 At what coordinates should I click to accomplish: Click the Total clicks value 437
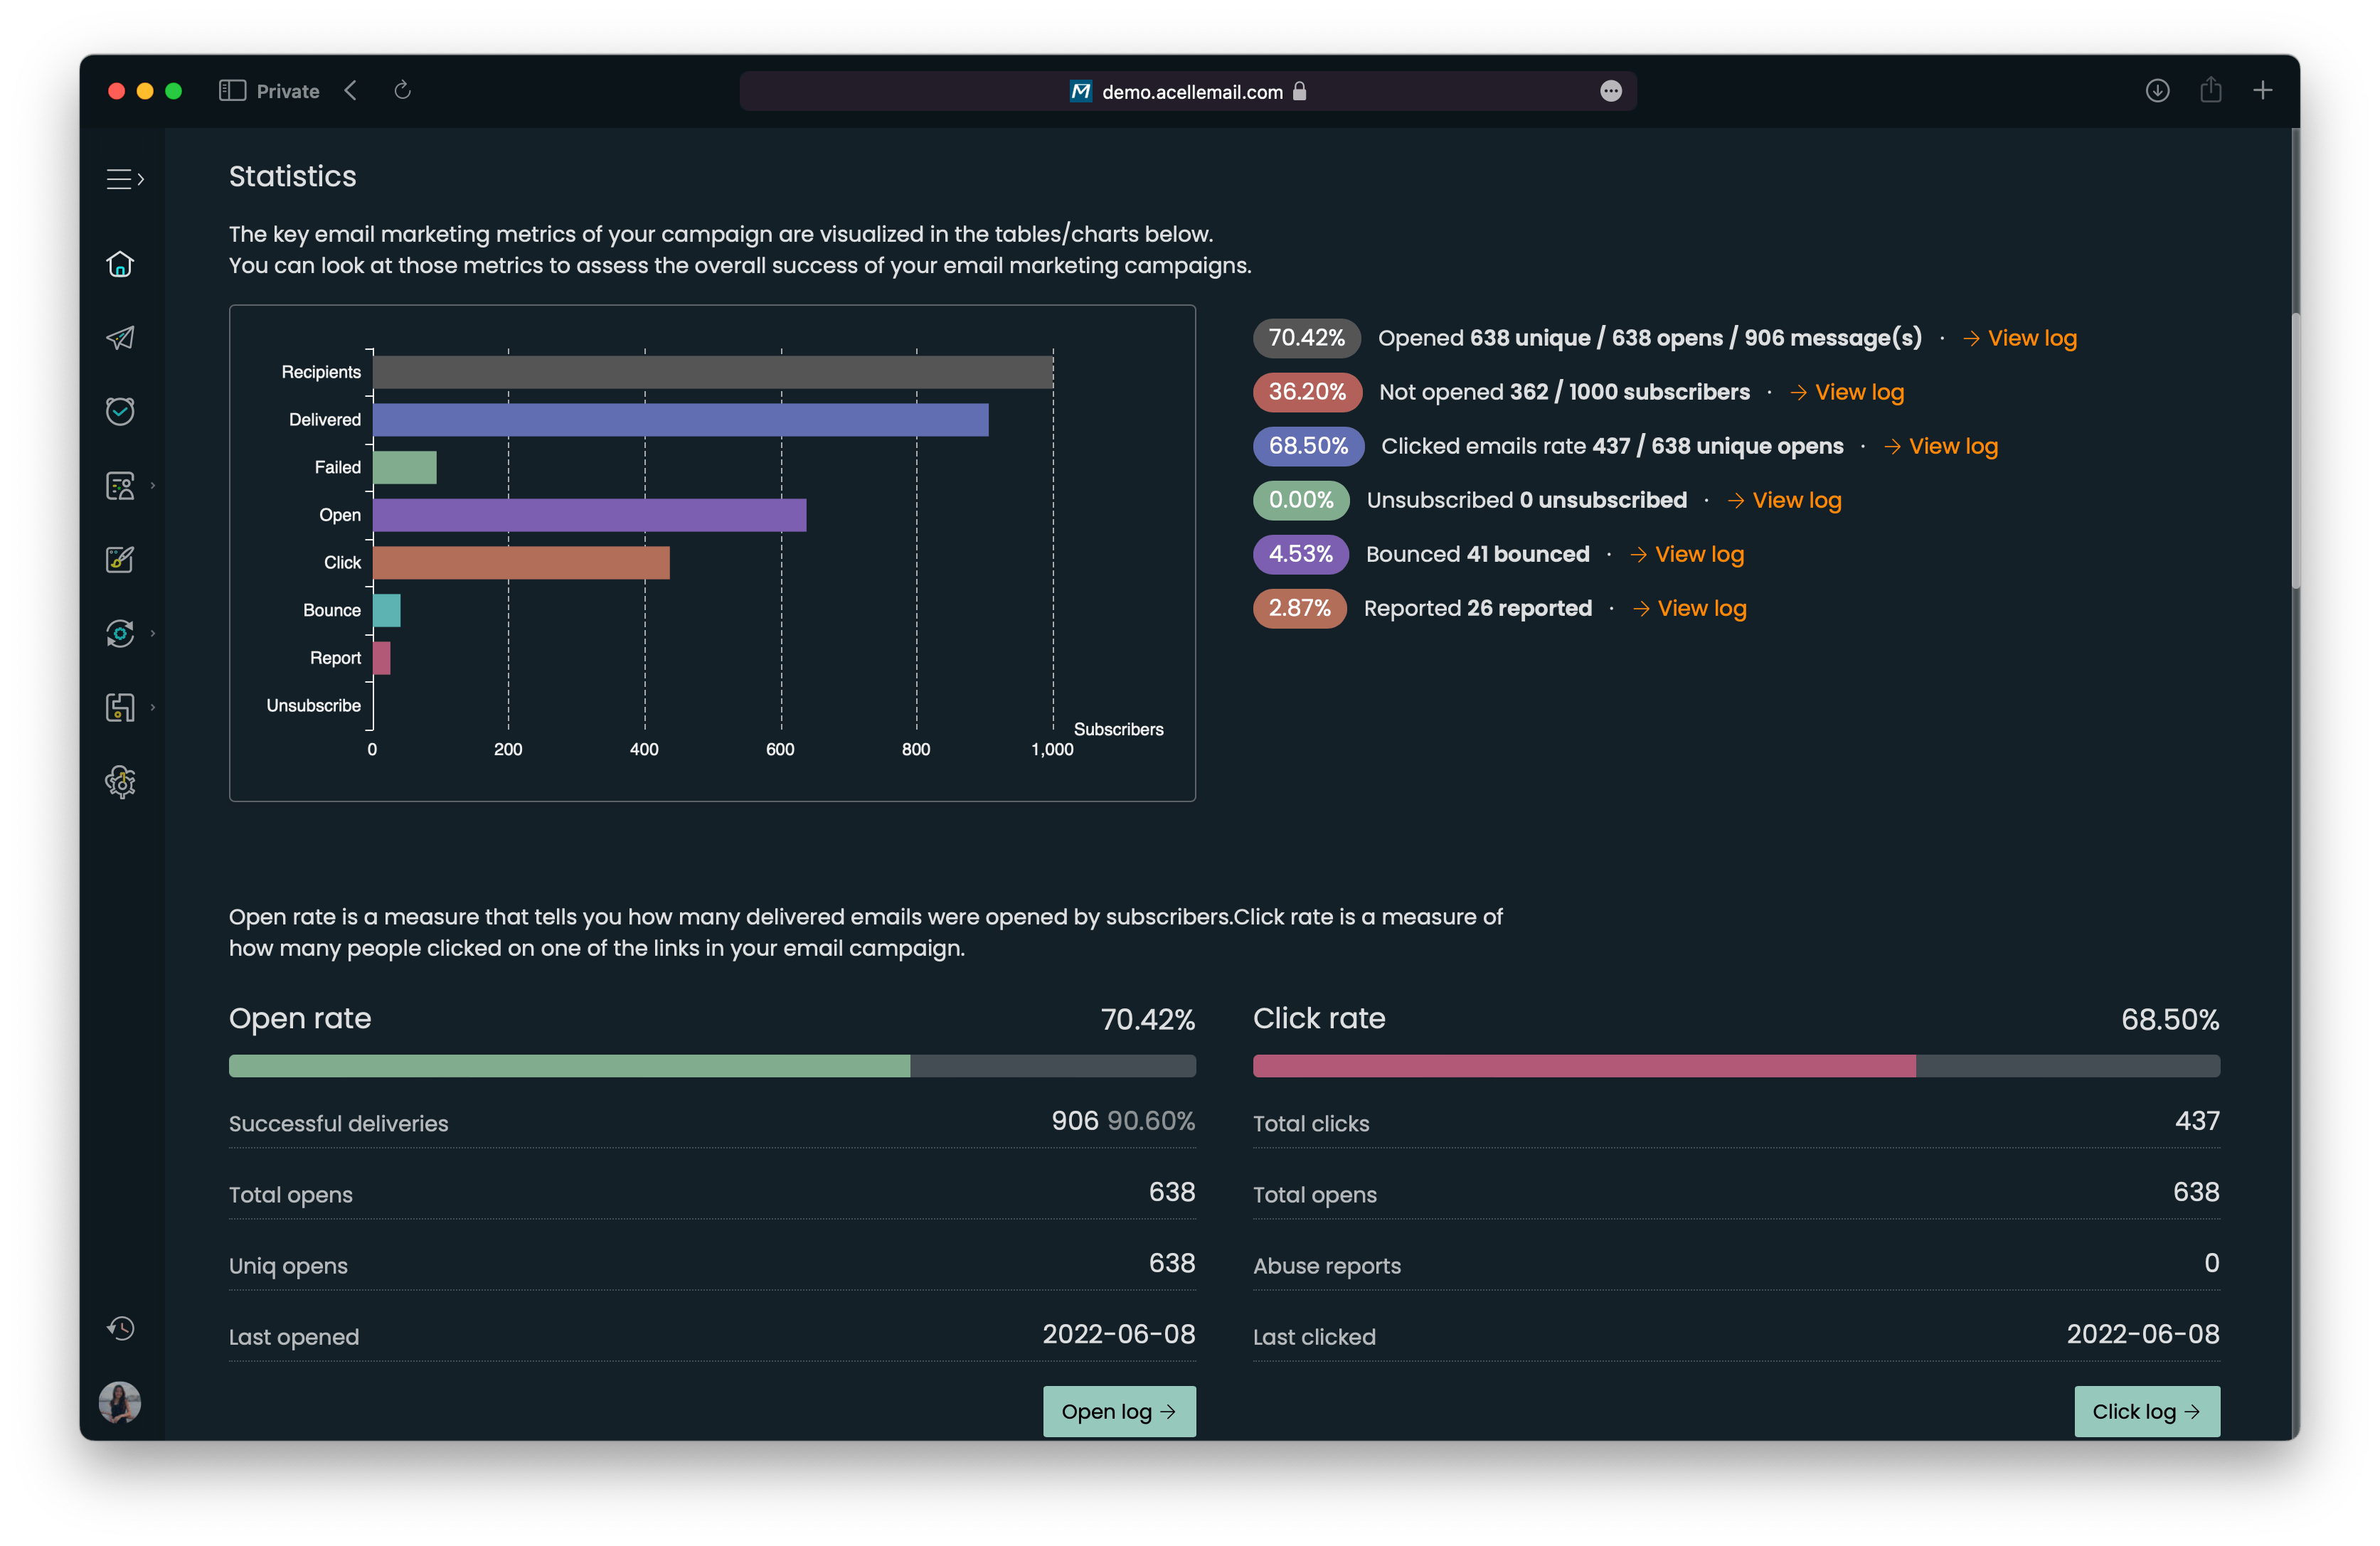point(2197,1121)
